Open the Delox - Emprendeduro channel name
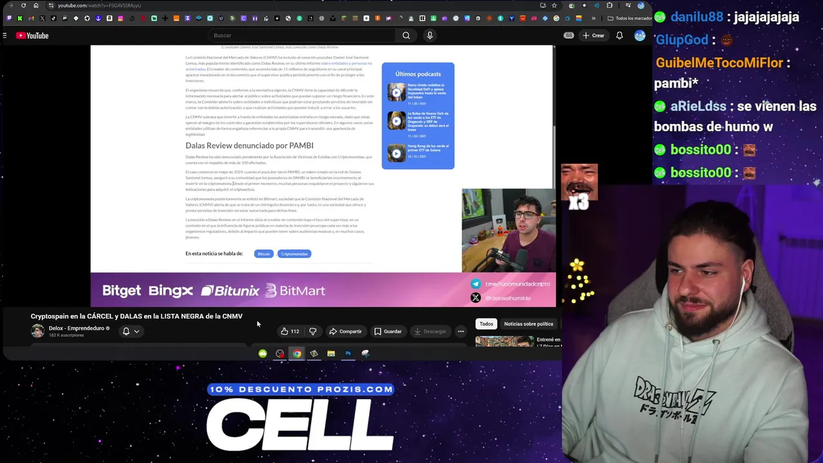 (x=77, y=328)
